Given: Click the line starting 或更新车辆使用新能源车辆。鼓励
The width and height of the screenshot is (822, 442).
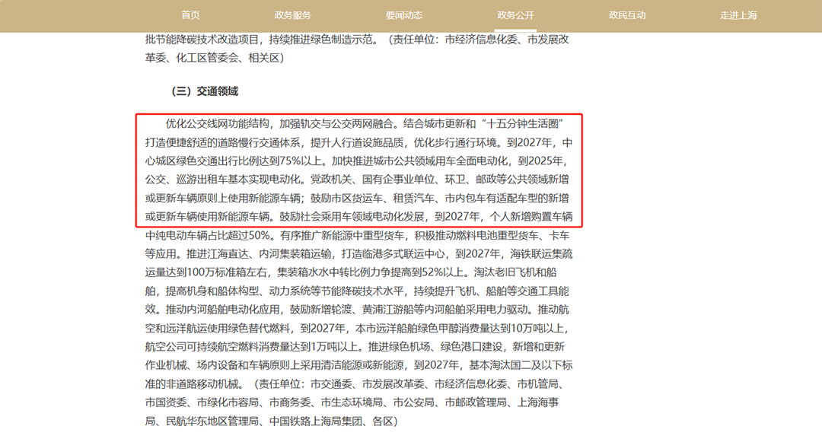Looking at the screenshot, I should [x=358, y=216].
